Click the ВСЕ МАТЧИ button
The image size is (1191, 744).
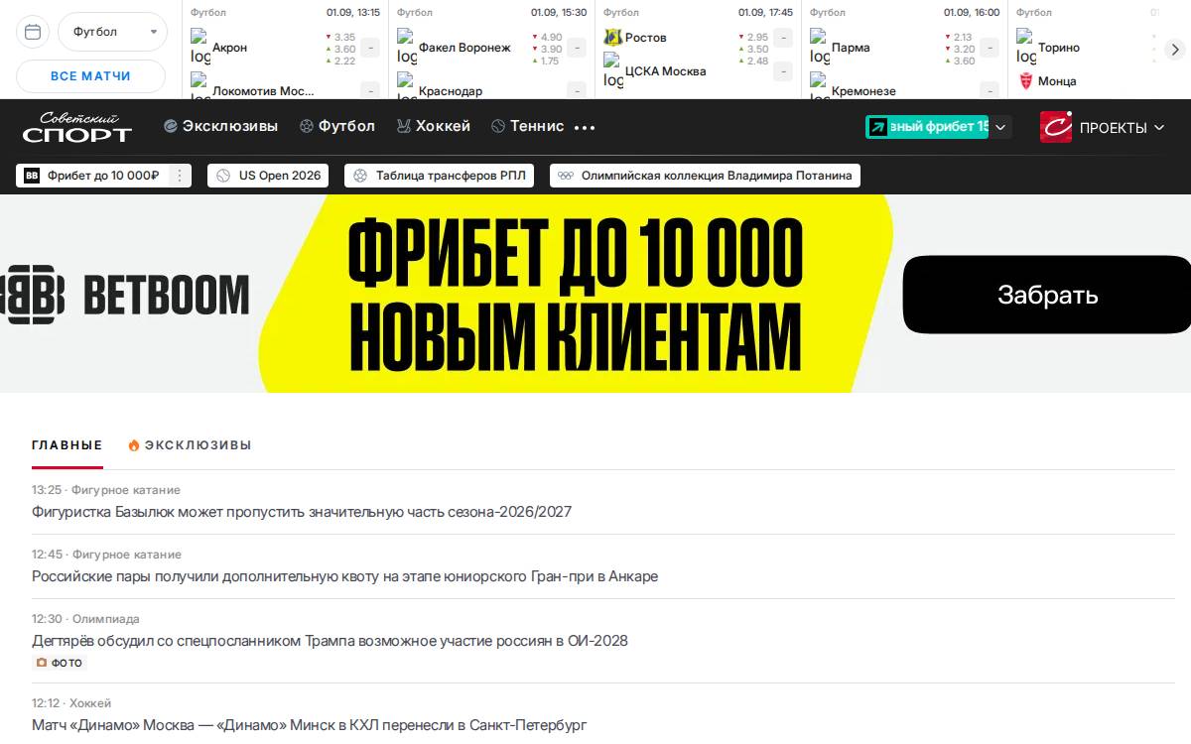(x=91, y=76)
